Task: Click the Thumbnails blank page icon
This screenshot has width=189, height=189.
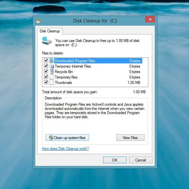Action: pos(52,82)
